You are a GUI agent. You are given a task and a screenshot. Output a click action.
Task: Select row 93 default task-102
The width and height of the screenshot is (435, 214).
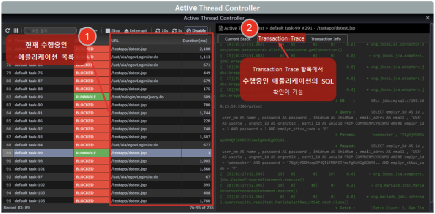(107, 184)
